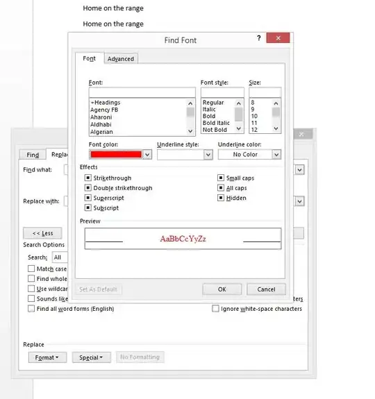Click size list scroll-down arrow
375x399 pixels.
[276, 128]
